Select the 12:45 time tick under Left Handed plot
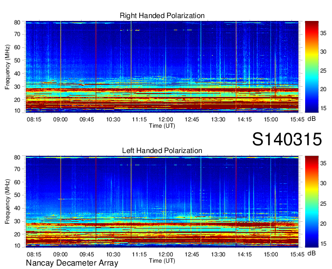Viewport: 332px width, 269px height. click(192, 254)
